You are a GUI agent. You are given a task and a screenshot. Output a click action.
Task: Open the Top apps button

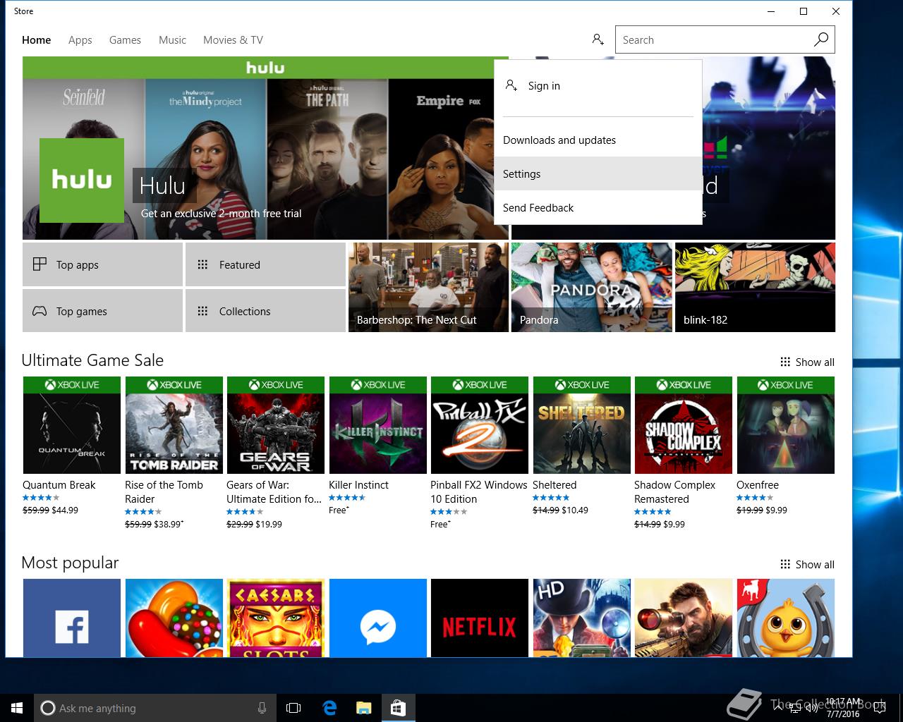coord(102,264)
